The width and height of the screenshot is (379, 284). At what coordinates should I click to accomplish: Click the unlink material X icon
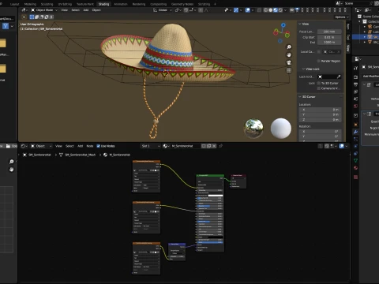coord(214,146)
